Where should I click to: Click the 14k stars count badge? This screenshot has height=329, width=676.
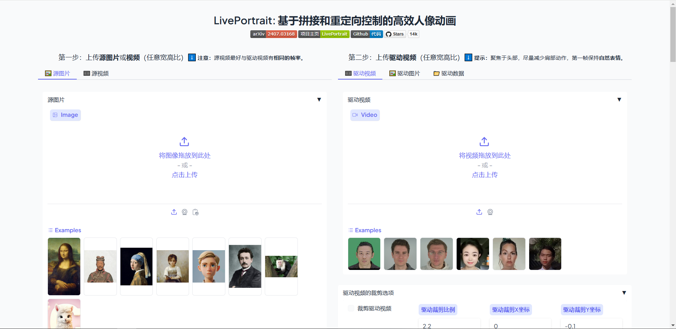click(413, 34)
